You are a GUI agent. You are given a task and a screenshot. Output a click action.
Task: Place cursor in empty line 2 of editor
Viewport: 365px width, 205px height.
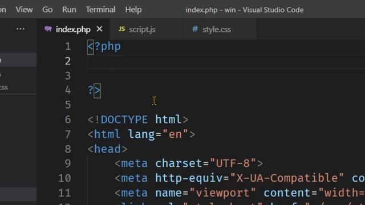[x=226, y=61]
